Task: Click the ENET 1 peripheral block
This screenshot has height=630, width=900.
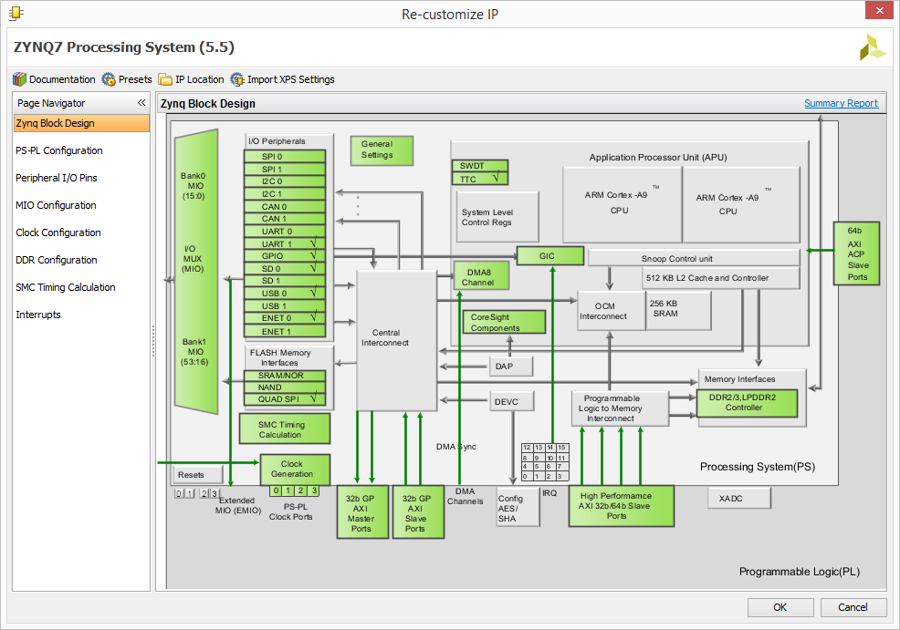Action: (285, 331)
